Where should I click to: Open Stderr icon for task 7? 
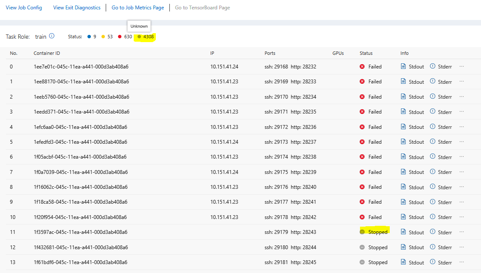[433, 171]
